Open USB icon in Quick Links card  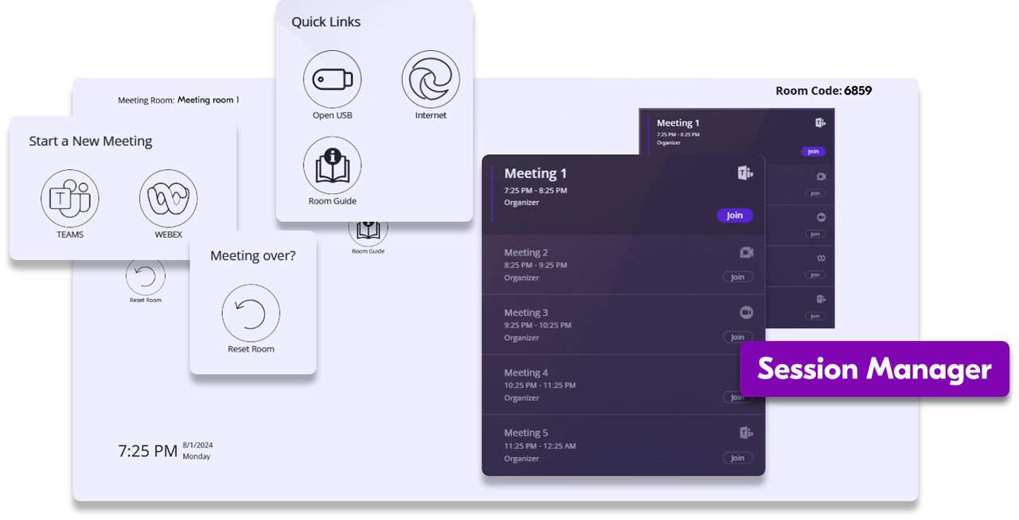pos(332,80)
